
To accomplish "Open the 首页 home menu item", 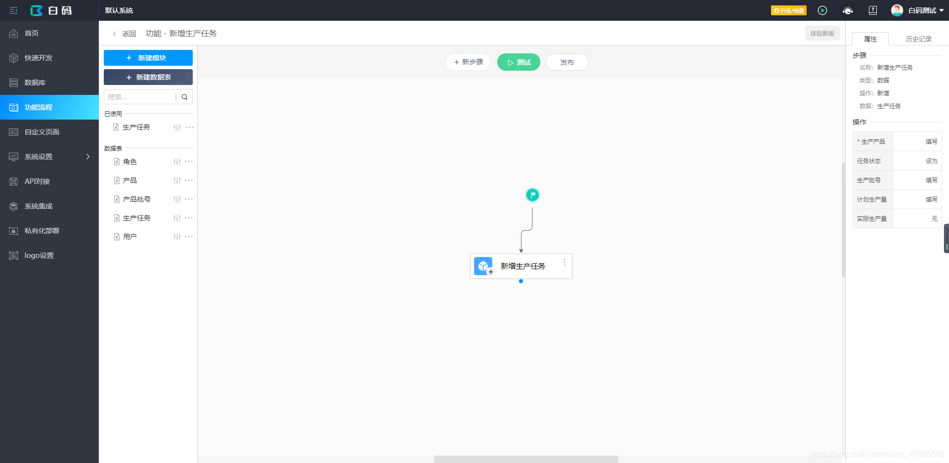I will [x=49, y=33].
